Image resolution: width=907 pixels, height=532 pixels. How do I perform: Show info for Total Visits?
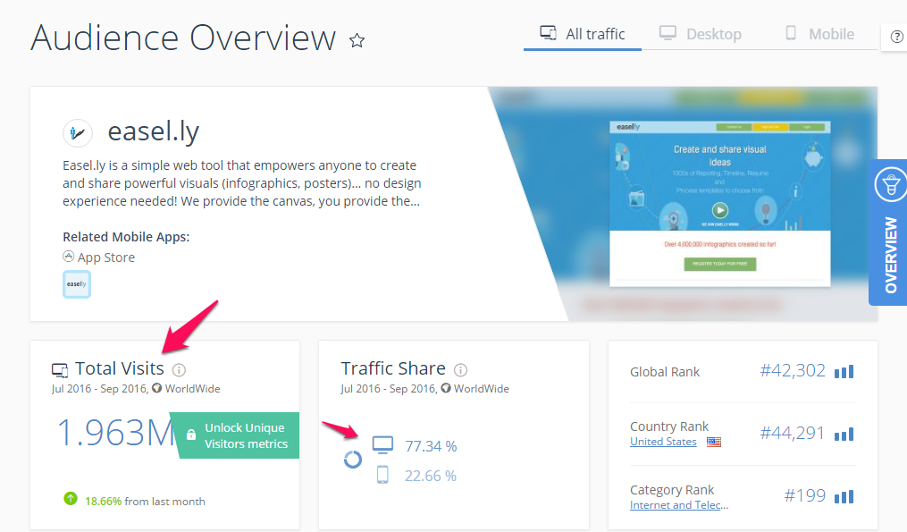pyautogui.click(x=179, y=370)
